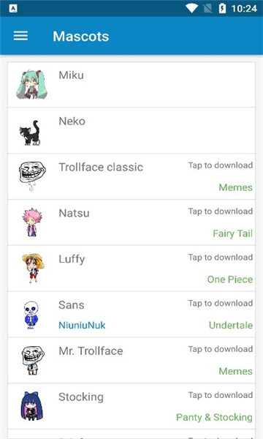Click the Mascots title in header

coord(81,37)
